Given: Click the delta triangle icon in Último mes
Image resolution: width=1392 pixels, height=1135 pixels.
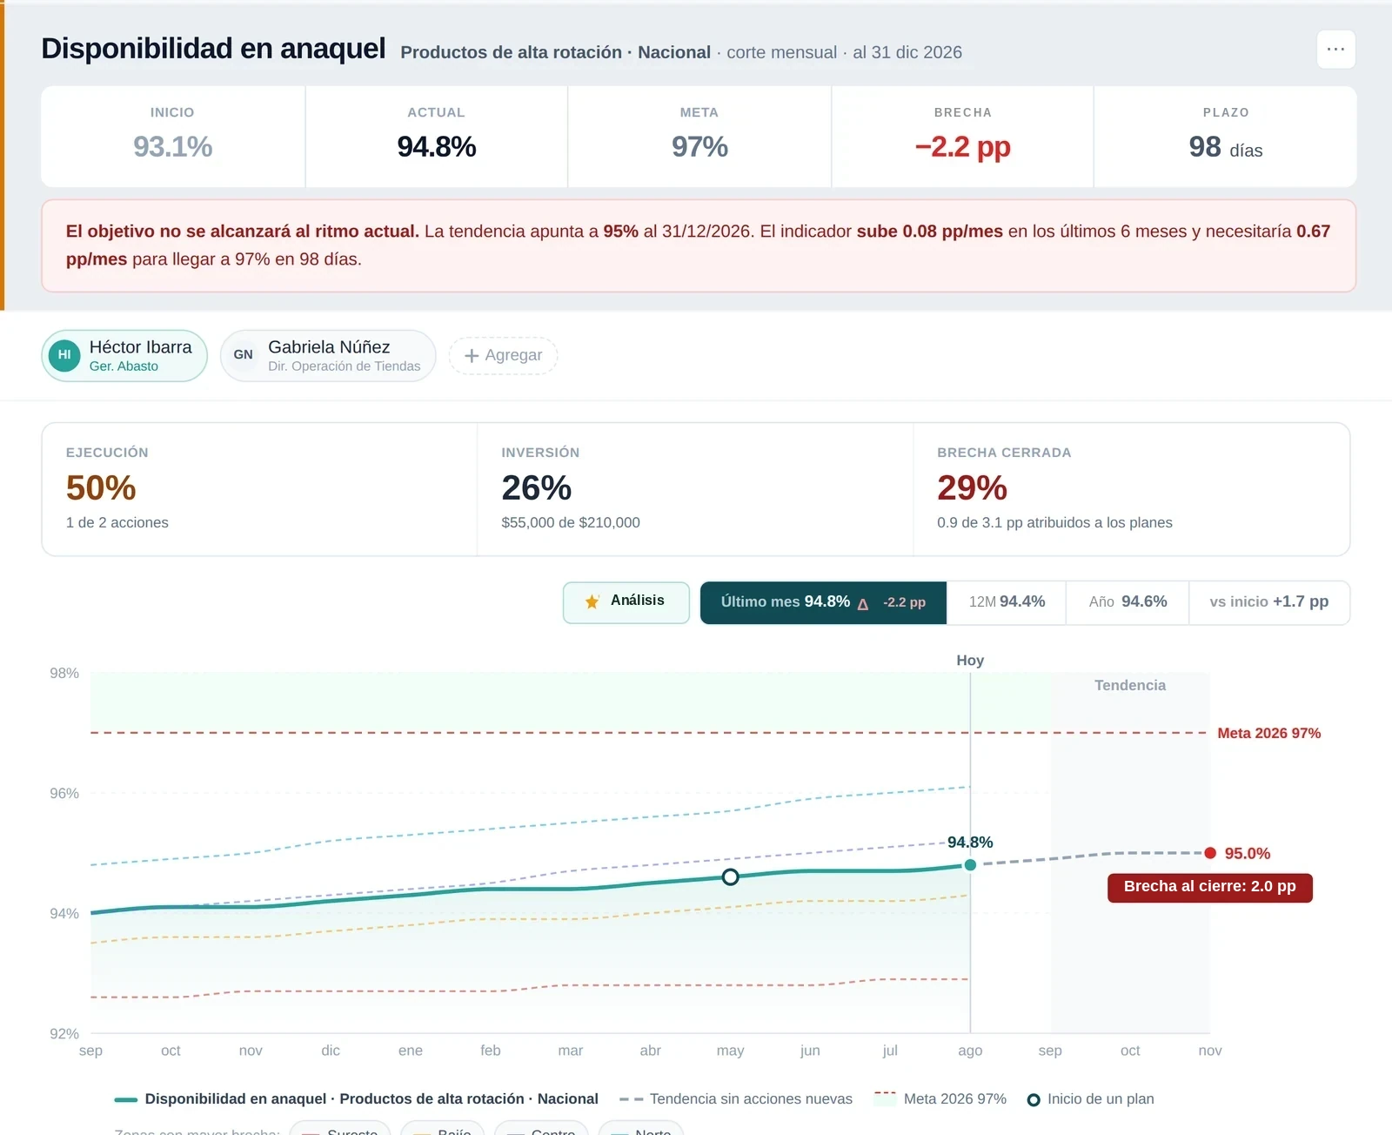Looking at the screenshot, I should [x=863, y=604].
